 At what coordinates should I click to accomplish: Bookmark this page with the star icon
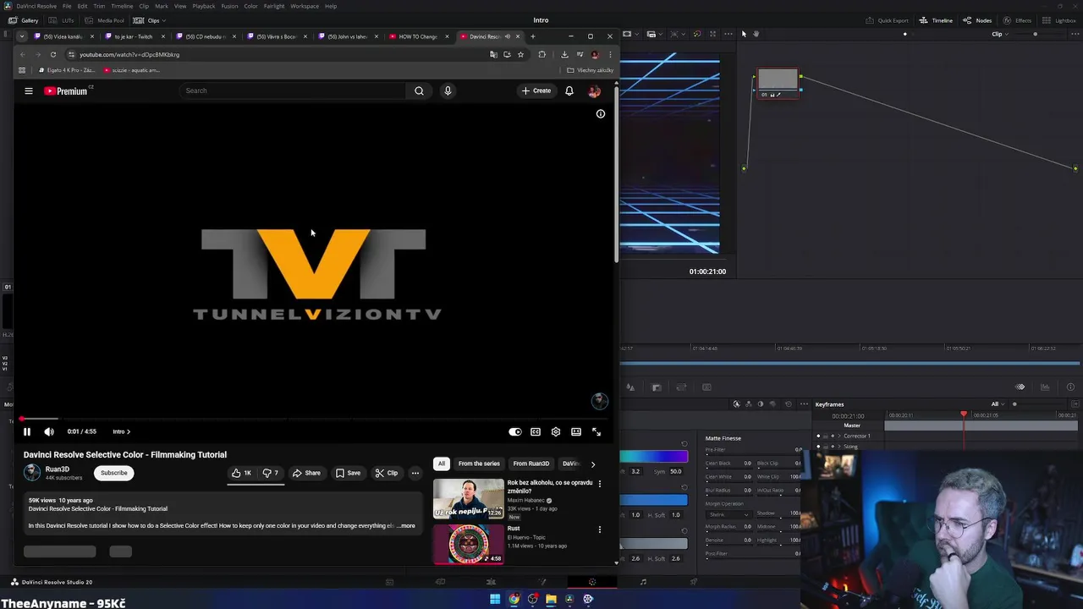(x=520, y=54)
